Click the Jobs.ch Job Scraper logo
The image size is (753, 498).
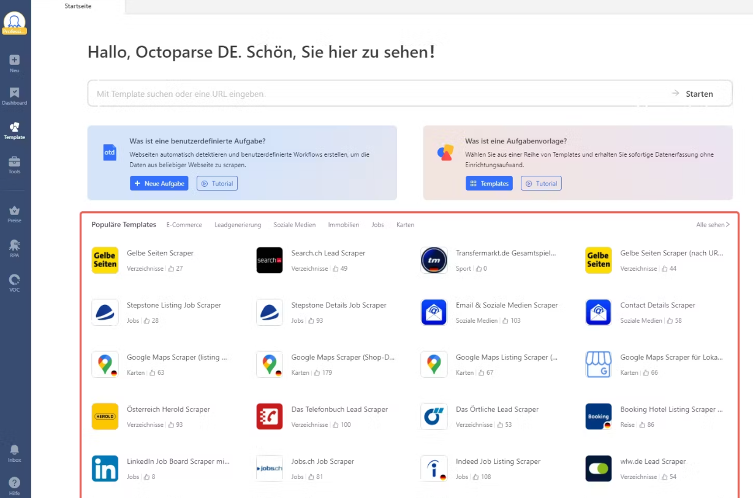click(x=270, y=469)
